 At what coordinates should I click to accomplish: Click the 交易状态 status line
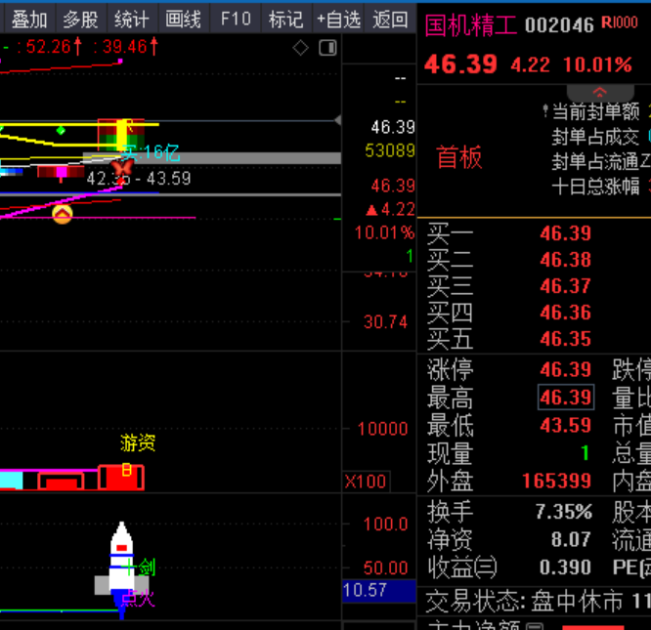coord(538,602)
